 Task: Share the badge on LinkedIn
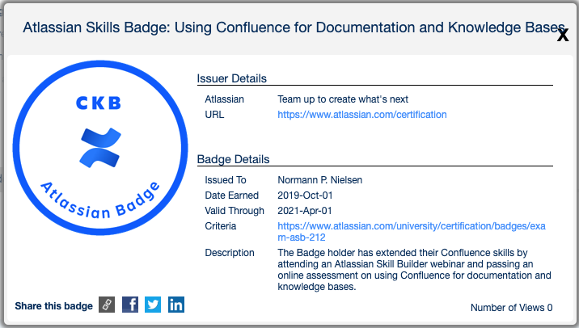175,305
